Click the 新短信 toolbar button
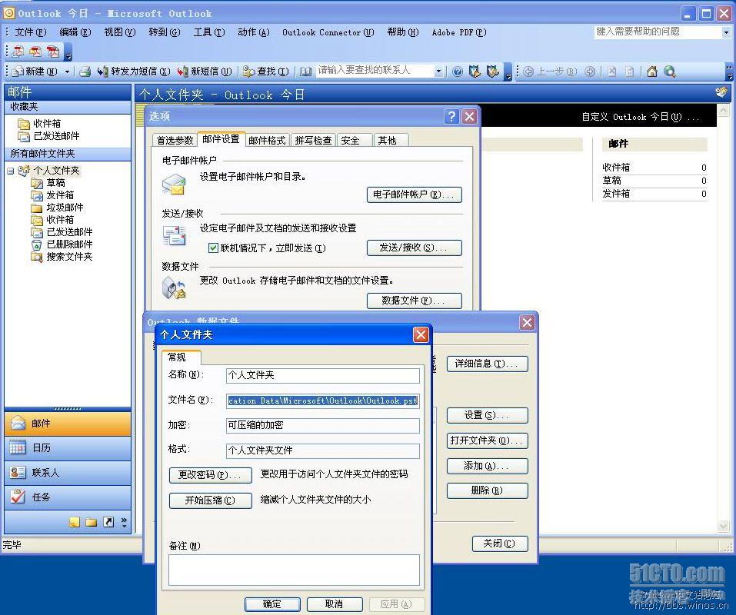The height and width of the screenshot is (615, 736). pyautogui.click(x=204, y=71)
